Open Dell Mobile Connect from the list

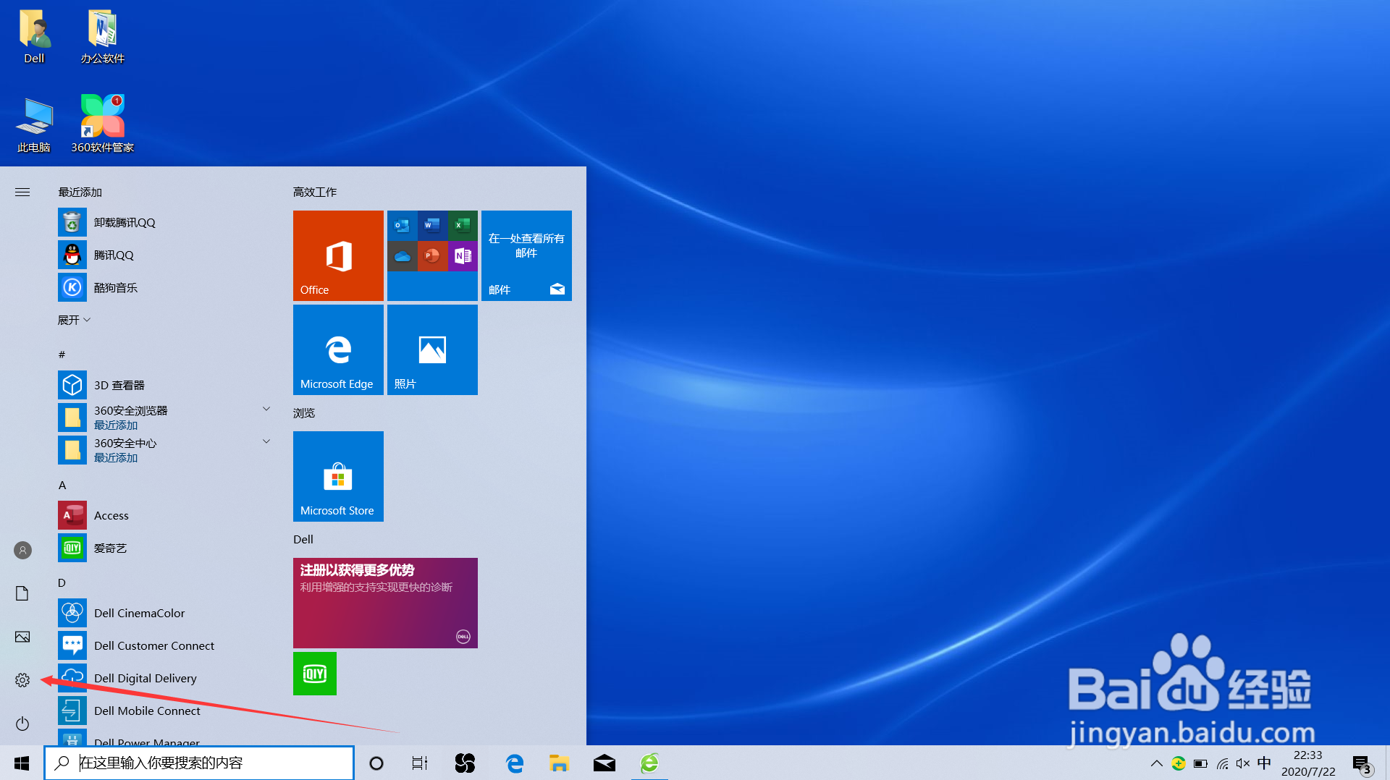167,711
